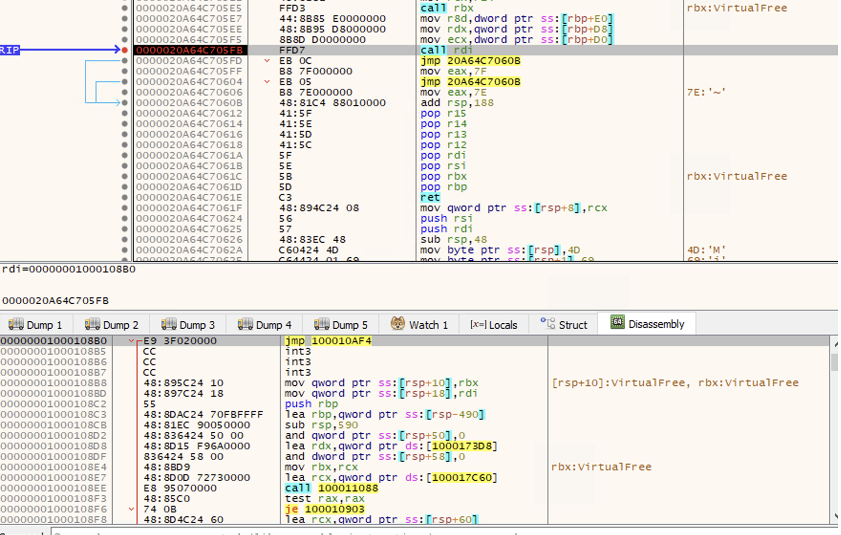Click bytes '48:81C4 88010000' in upper pane
This screenshot has width=841, height=535.
point(332,103)
